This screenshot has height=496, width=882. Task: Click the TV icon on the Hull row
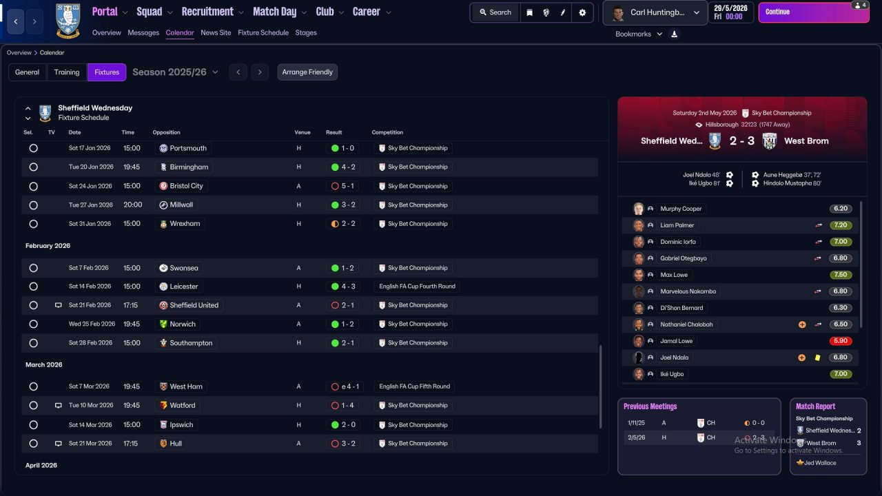point(59,444)
